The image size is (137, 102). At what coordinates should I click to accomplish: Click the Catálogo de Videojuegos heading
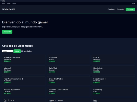18,46
